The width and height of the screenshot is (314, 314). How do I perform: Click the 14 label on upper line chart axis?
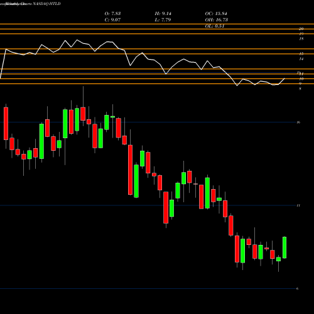pyautogui.click(x=301, y=59)
